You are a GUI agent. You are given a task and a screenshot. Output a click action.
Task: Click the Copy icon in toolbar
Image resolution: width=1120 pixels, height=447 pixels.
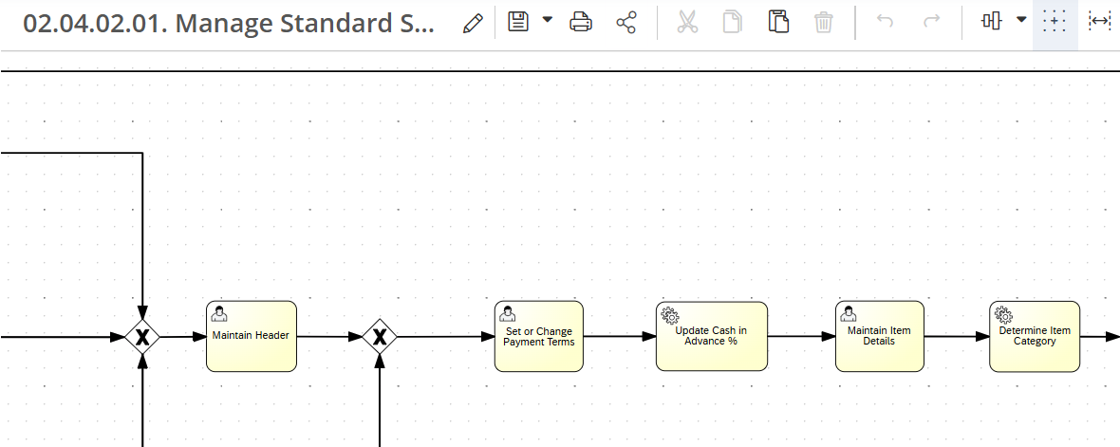pos(733,23)
